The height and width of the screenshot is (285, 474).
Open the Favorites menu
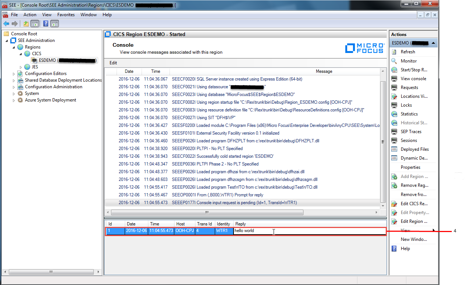(x=66, y=15)
